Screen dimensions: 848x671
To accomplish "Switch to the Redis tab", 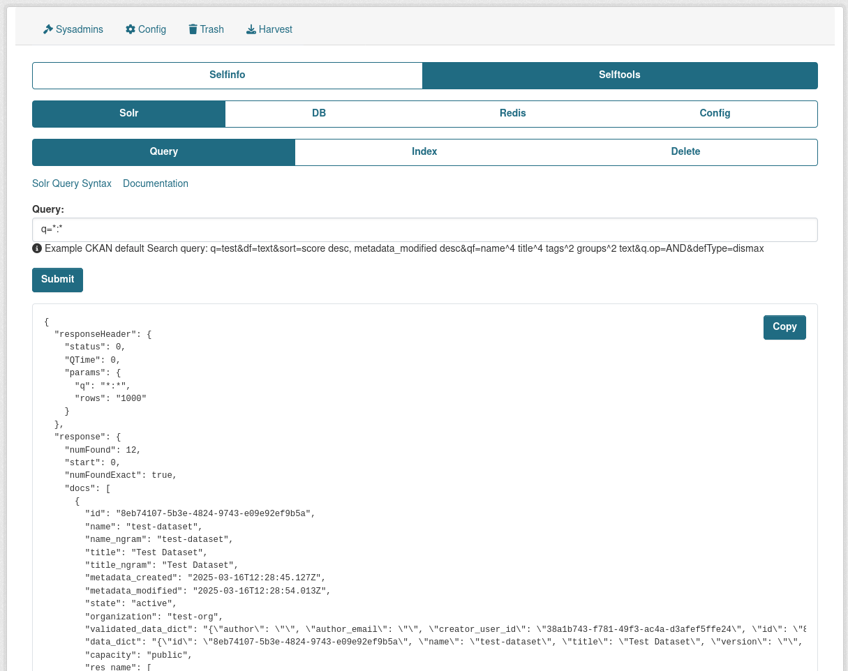I will tap(513, 114).
